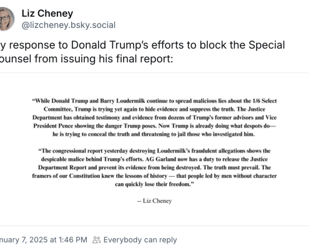Screen dimensions: 309x249
Task: Open the post timestamp showing 1:46 PM
Action: 44,240
